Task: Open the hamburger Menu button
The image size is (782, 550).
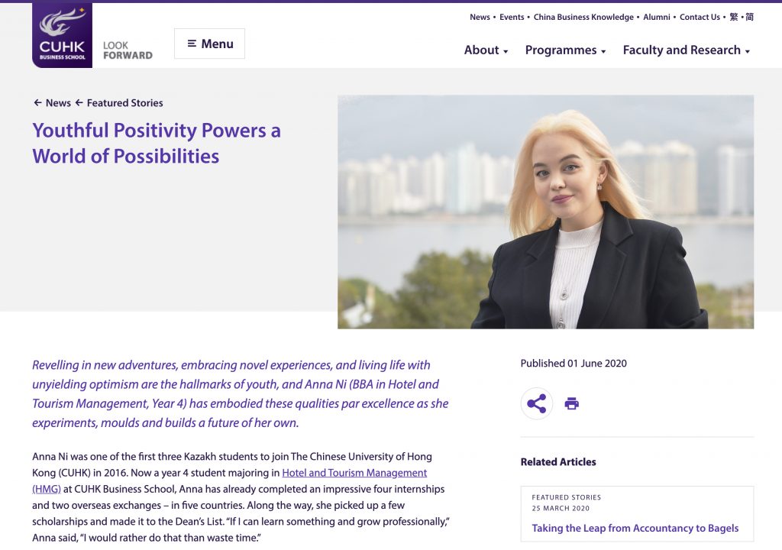Action: pyautogui.click(x=209, y=44)
